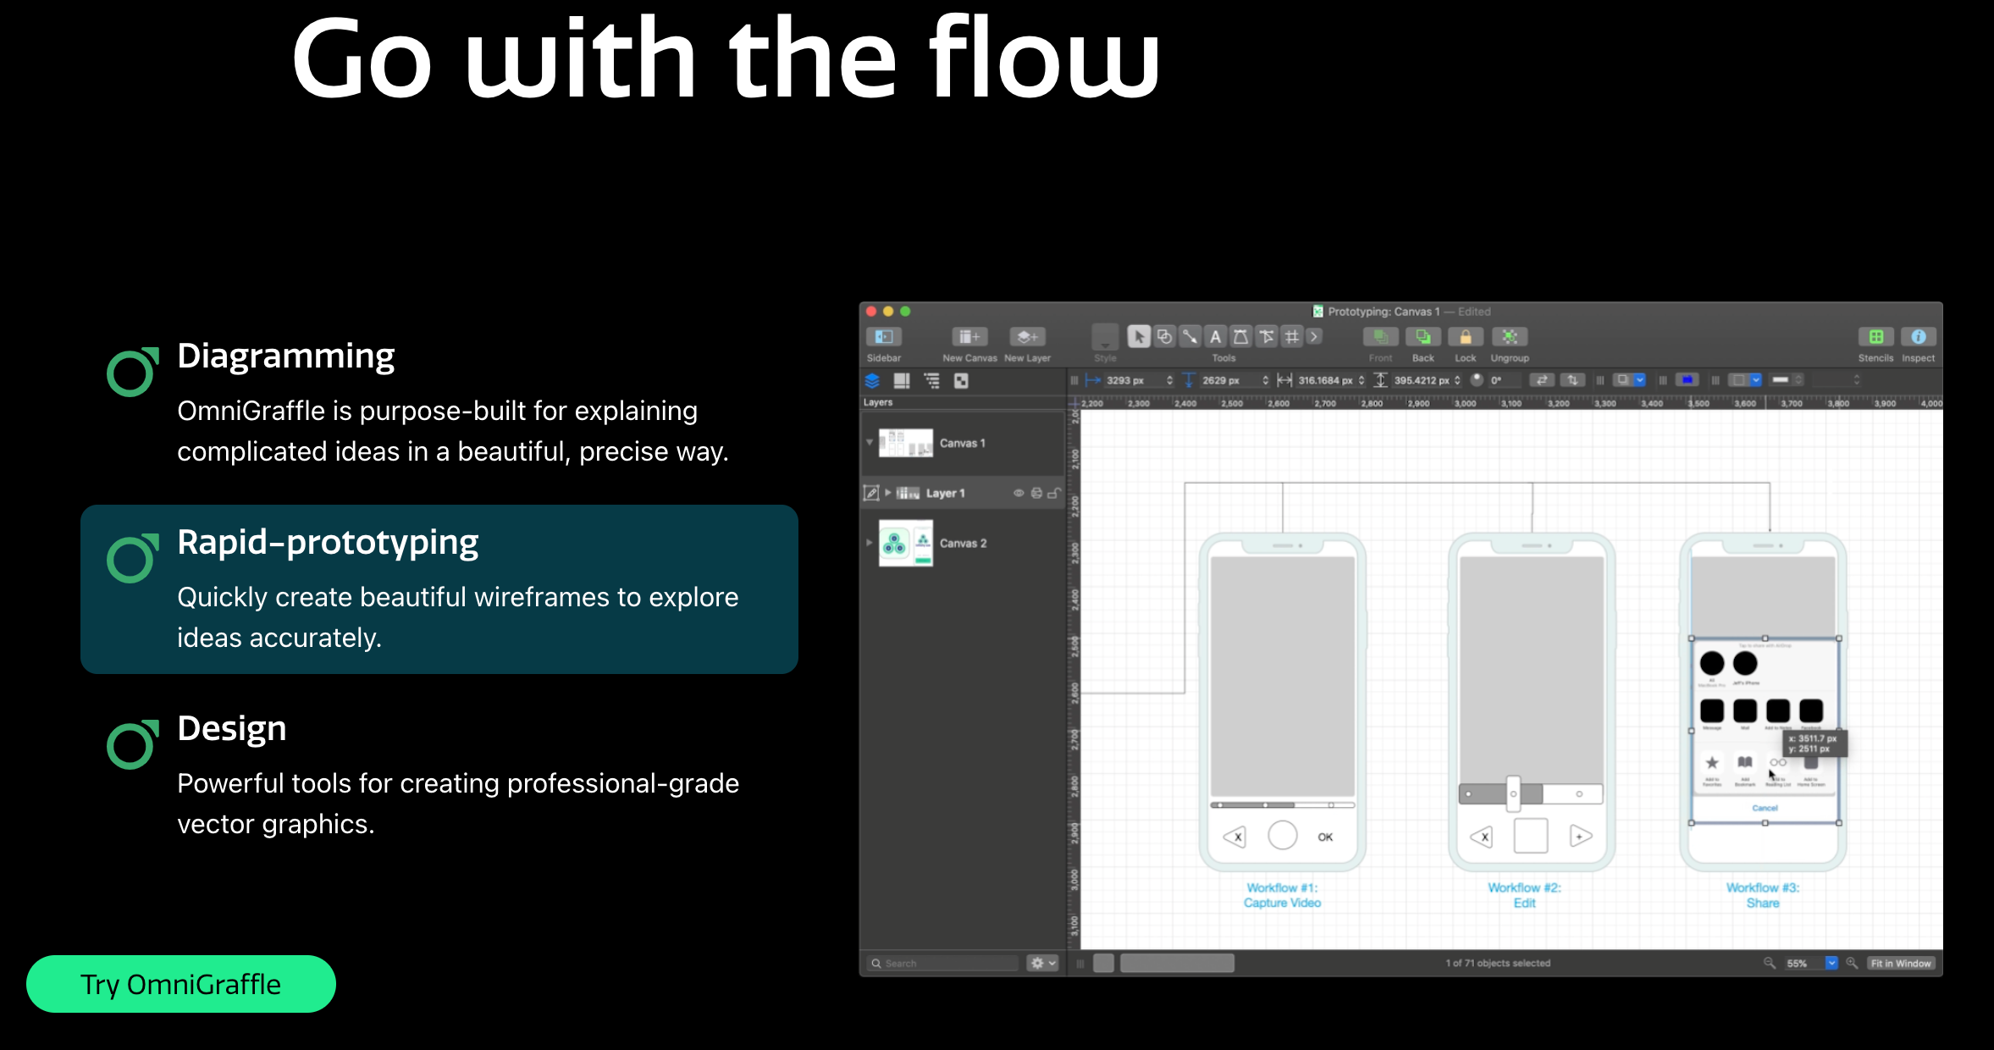This screenshot has height=1050, width=1994.
Task: Select the Diagramming feature heading
Action: 286,356
